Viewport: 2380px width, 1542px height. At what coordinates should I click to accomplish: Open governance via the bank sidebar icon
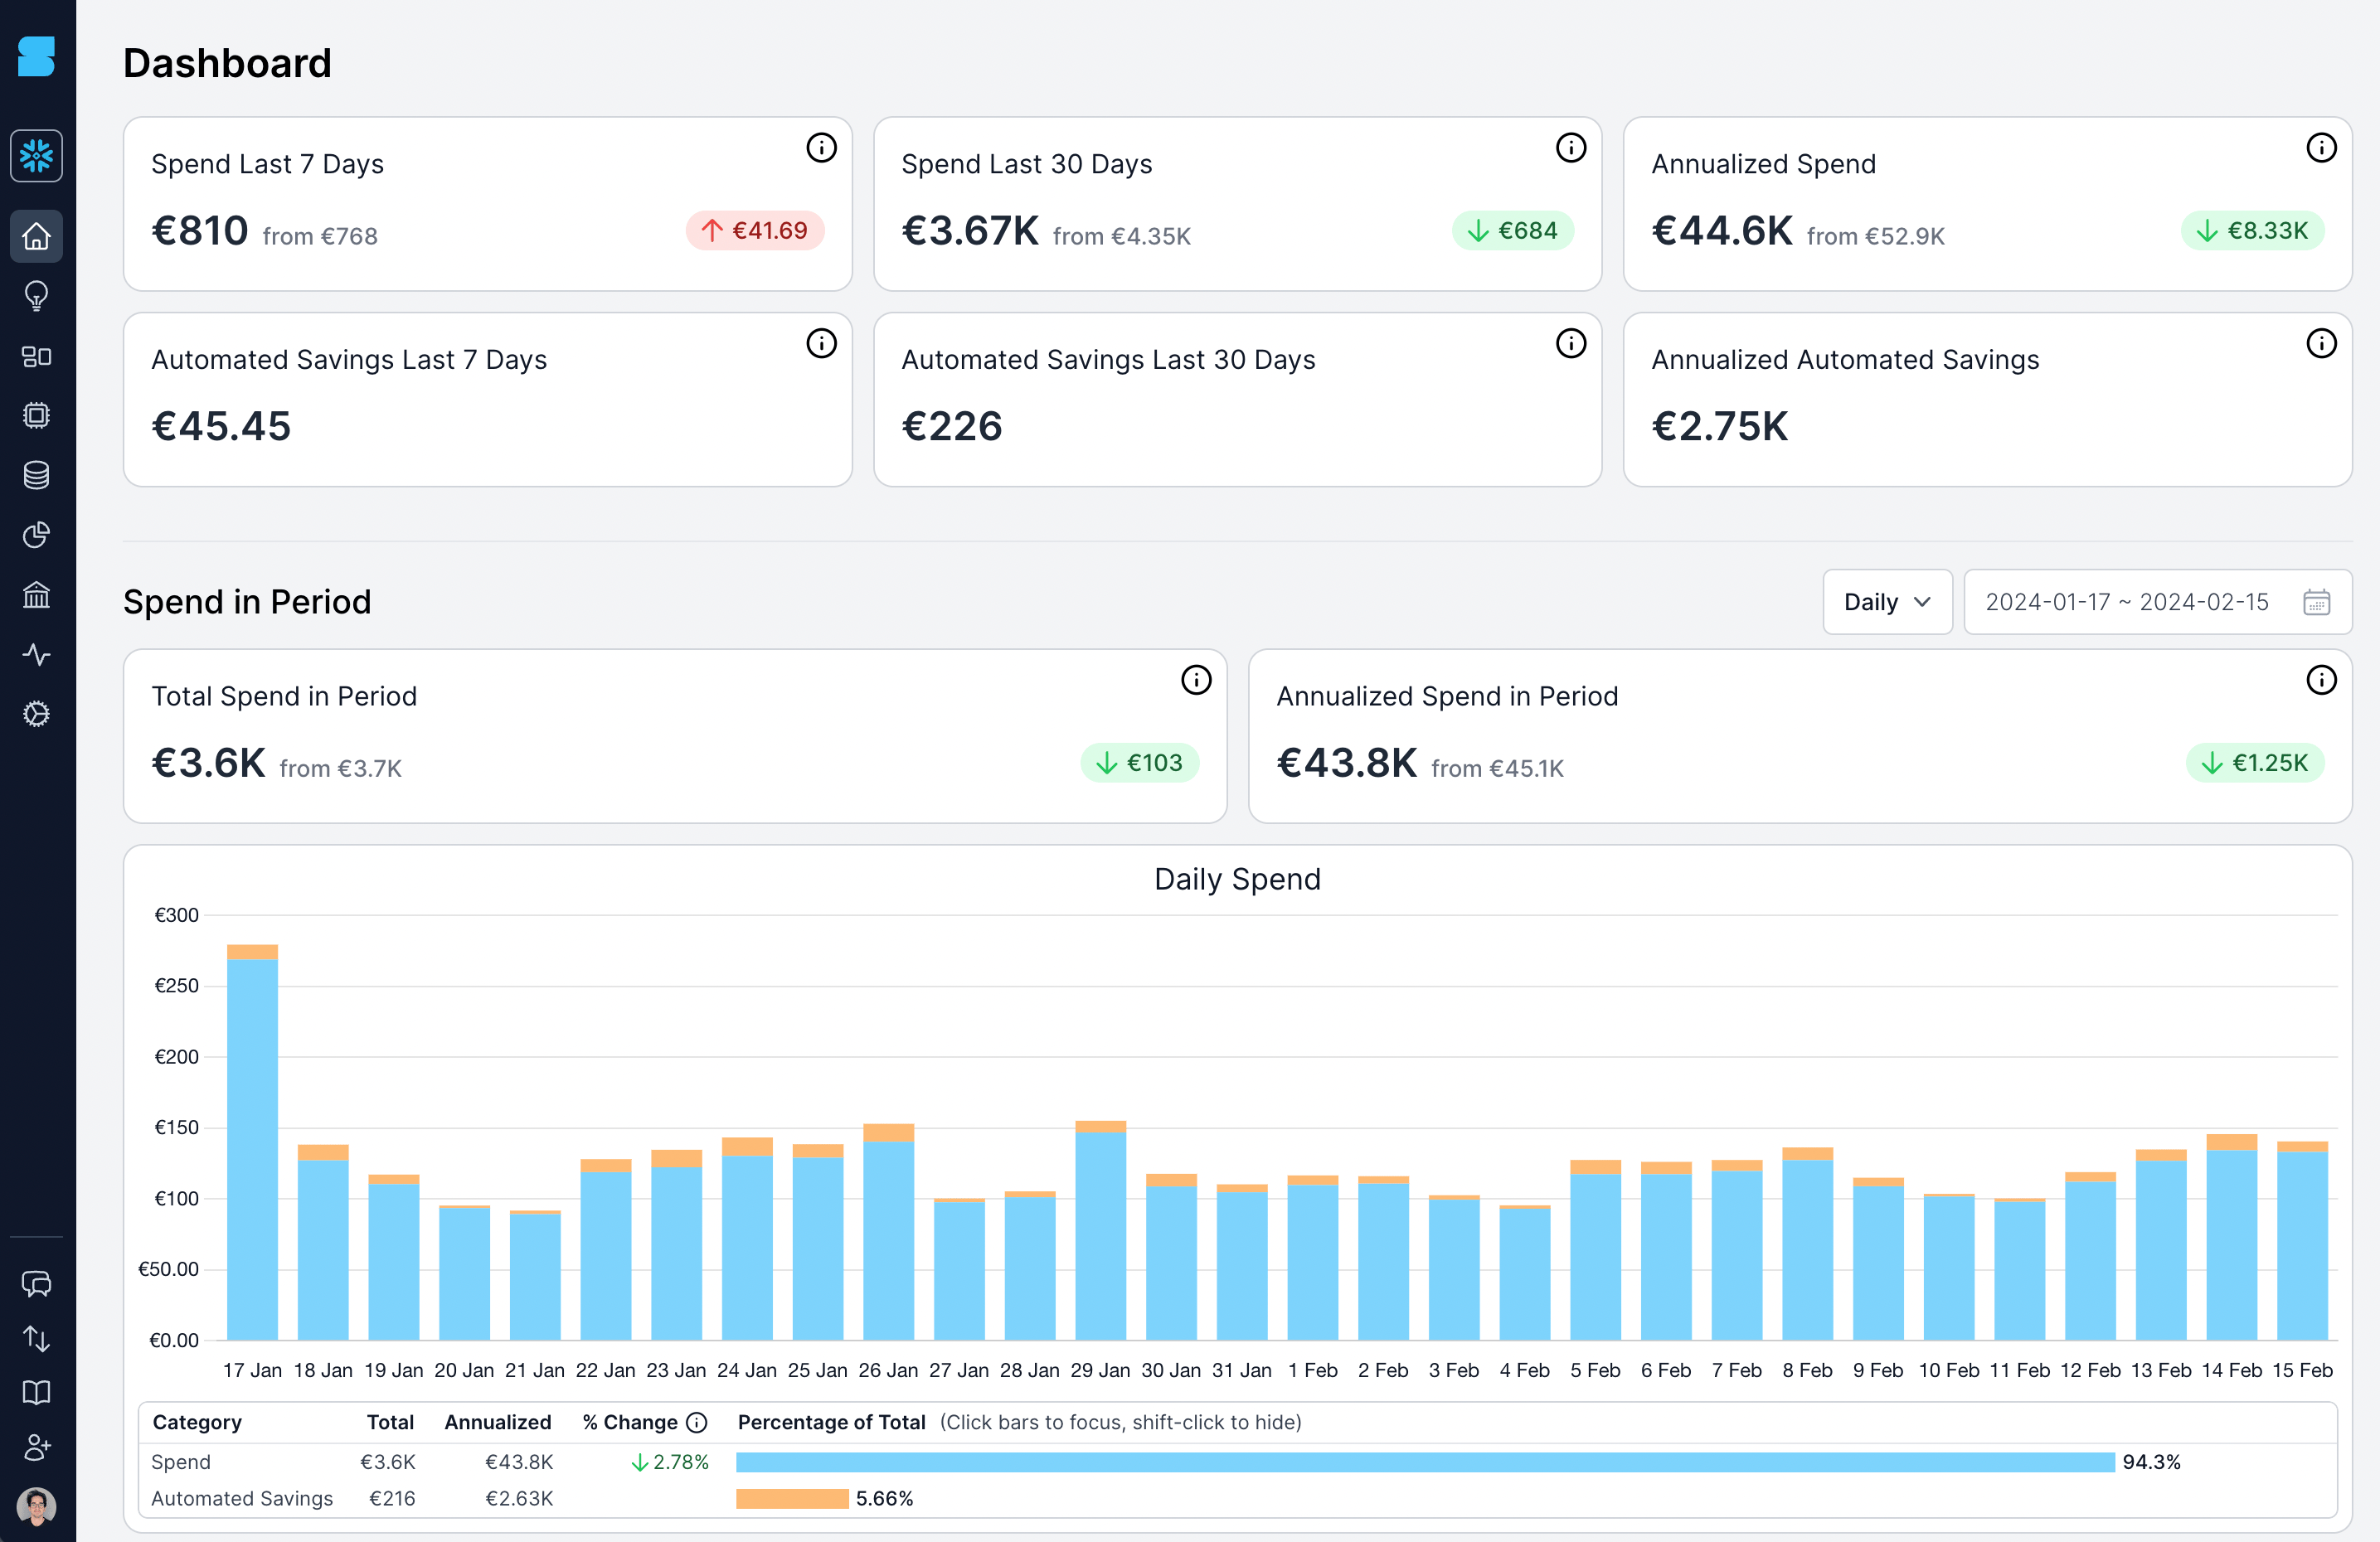pyautogui.click(x=37, y=595)
